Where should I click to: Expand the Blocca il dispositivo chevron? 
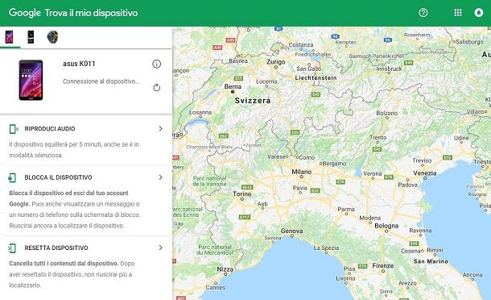coord(160,177)
